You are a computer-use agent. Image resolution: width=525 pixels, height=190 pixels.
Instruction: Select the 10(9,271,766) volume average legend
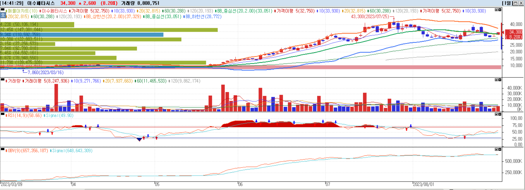[86, 81]
